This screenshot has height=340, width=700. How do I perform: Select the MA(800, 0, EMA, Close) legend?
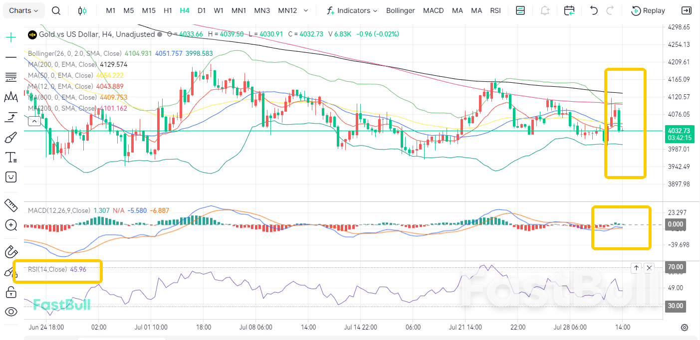click(x=62, y=97)
